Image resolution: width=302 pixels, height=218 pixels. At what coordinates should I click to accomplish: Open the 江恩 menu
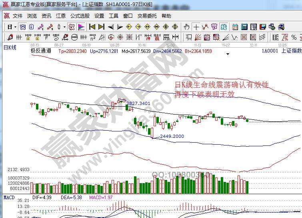pyautogui.click(x=61, y=16)
